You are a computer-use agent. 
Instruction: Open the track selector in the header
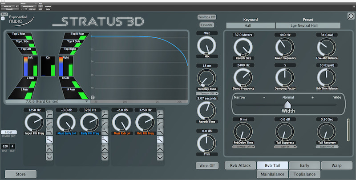point(8,7)
